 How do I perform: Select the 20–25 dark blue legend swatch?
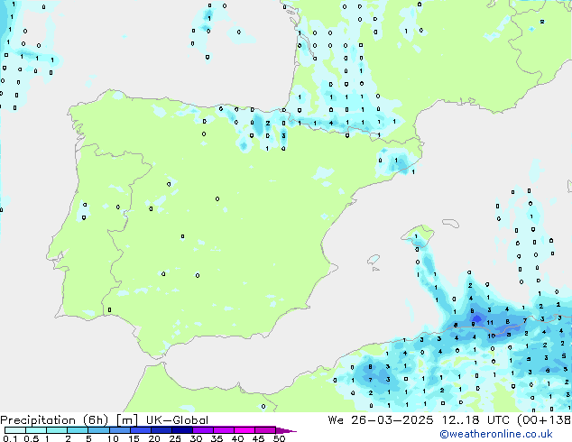[x=161, y=430]
